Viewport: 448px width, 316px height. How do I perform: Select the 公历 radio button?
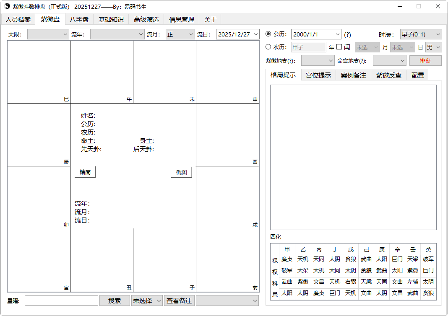pyautogui.click(x=268, y=34)
